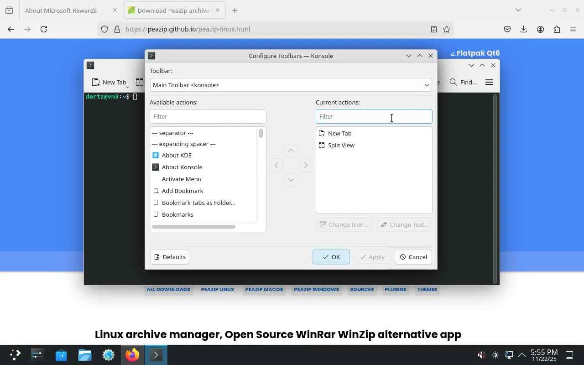Click the remove action left arrow
This screenshot has height=365, width=584.
point(276,165)
